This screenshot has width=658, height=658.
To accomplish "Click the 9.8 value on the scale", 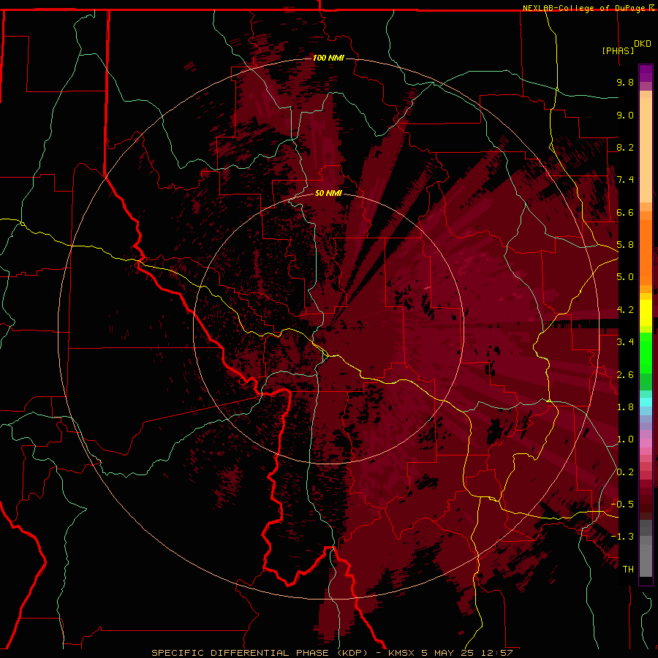I will pos(625,82).
